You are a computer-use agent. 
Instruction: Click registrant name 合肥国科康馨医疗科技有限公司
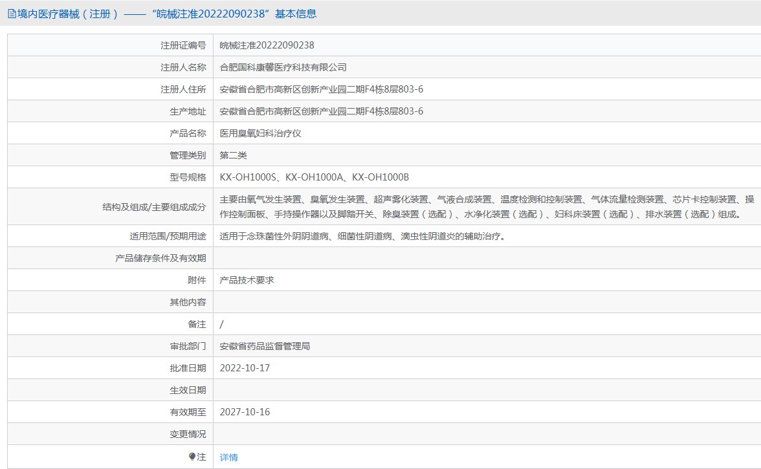283,67
